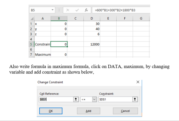Click selected cell B5 with value 0
This screenshot has width=179, height=121.
point(59,44)
